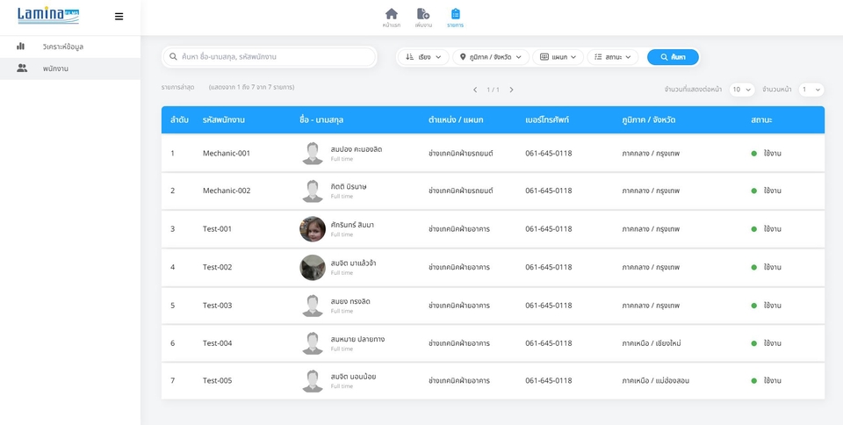The image size is (843, 425).
Task: Click the cat photo avatar for Test-002
Action: [x=313, y=268]
